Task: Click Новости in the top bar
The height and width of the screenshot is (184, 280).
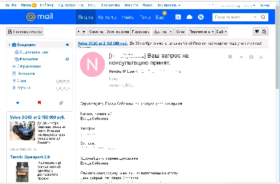Action: pos(131,5)
